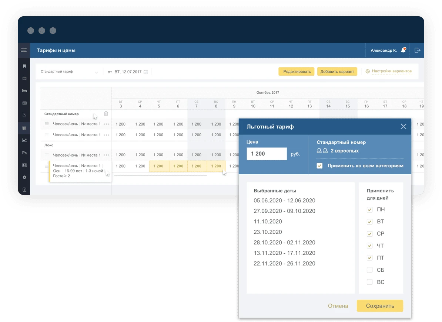The image size is (442, 322).
Task: Click the Добавить вариант button
Action: [x=337, y=71]
